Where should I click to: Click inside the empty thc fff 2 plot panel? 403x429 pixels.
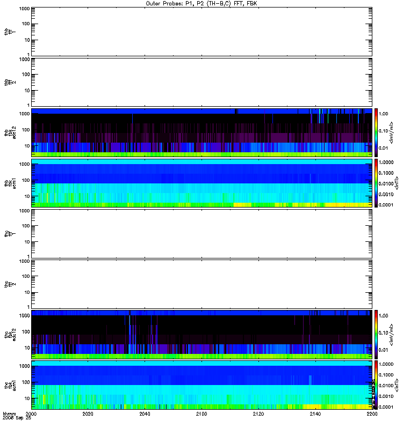pos(201,284)
